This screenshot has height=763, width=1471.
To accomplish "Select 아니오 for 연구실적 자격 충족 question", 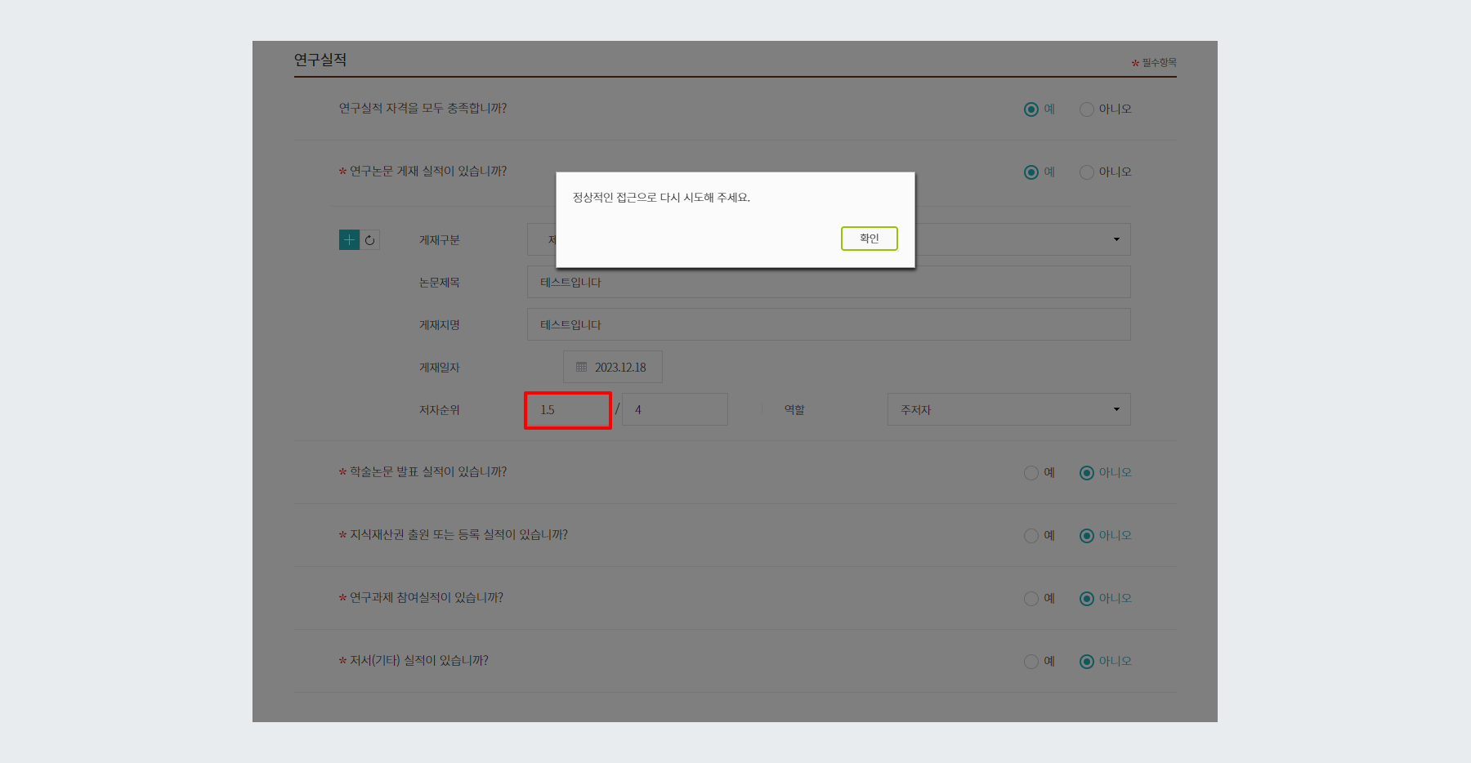I will click(x=1087, y=109).
